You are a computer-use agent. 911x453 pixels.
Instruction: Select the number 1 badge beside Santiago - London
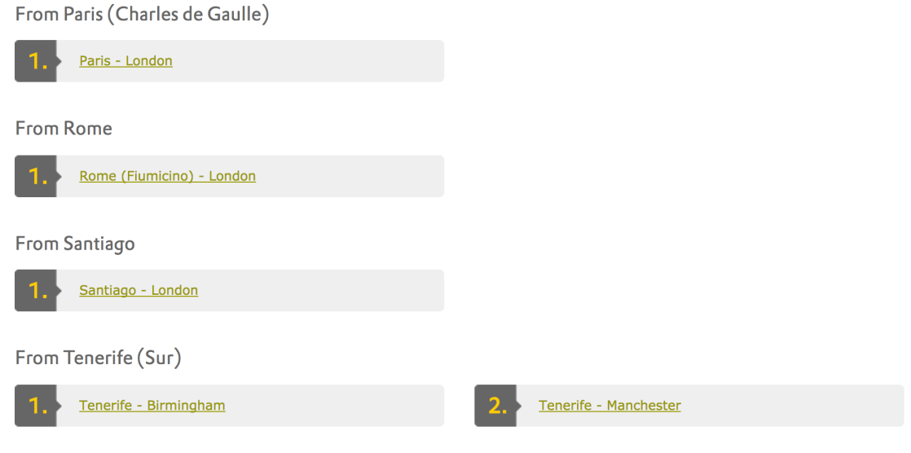point(36,291)
